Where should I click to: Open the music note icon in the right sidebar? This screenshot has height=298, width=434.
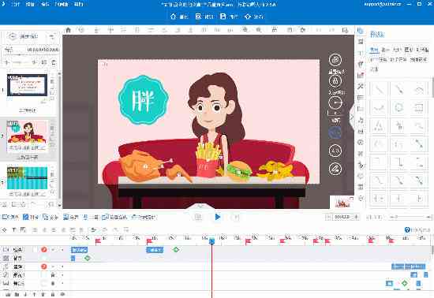pos(361,120)
